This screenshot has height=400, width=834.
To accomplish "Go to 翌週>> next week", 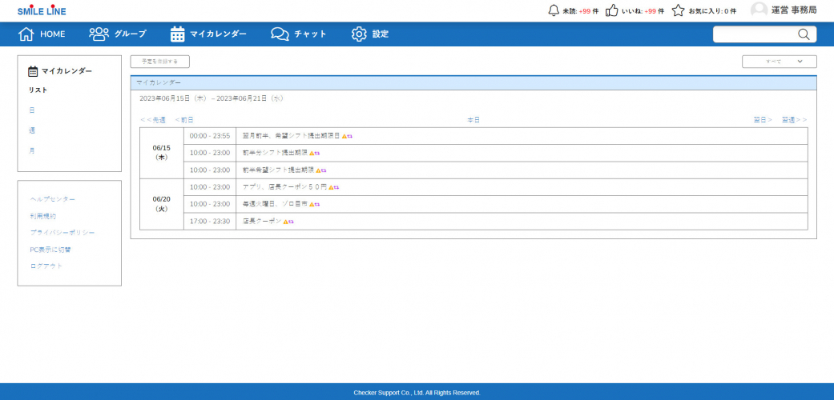I will click(795, 120).
